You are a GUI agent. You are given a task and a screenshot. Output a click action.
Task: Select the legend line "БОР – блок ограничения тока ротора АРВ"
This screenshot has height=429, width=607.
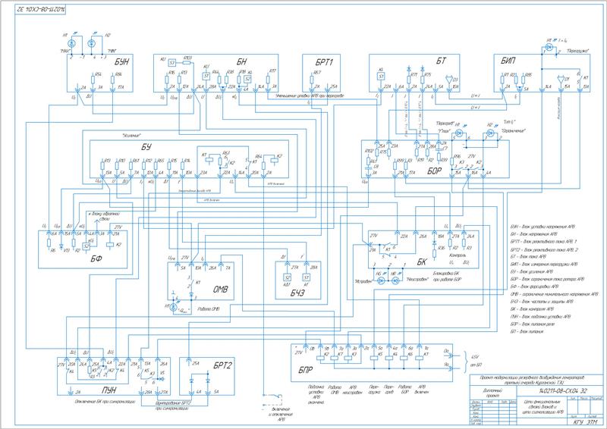point(547,279)
